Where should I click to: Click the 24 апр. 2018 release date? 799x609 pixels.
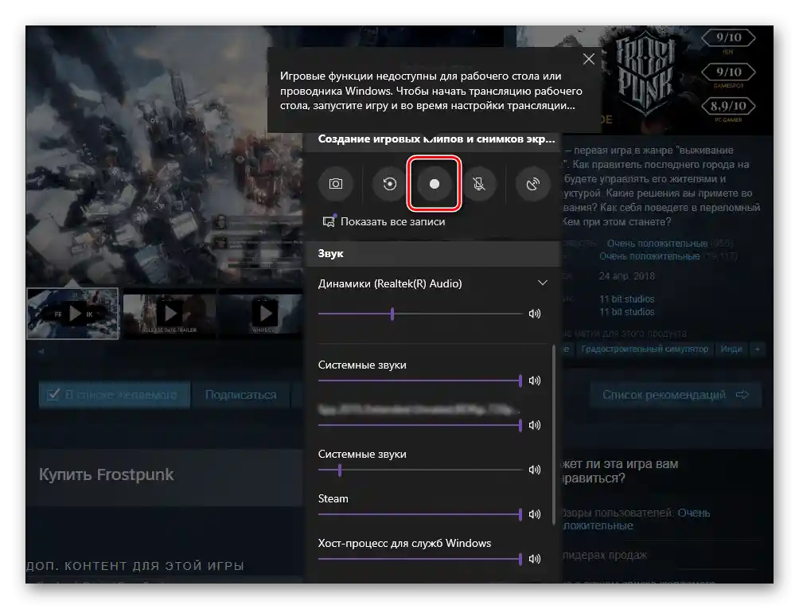click(x=627, y=276)
